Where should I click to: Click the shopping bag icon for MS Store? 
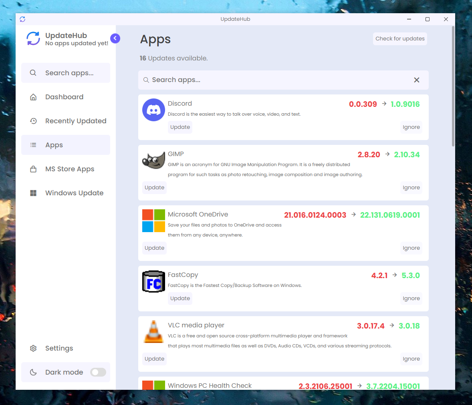(x=33, y=169)
